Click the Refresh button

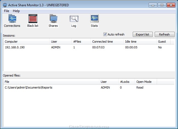165,34
